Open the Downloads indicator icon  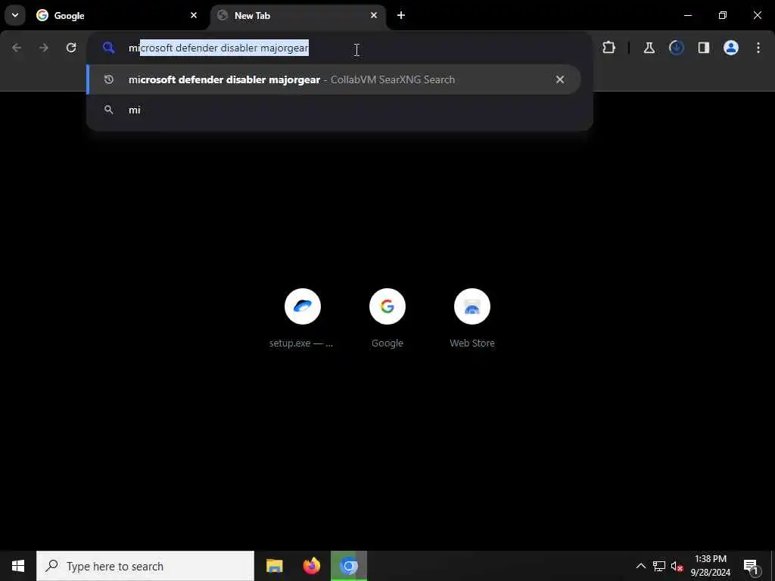(x=676, y=48)
